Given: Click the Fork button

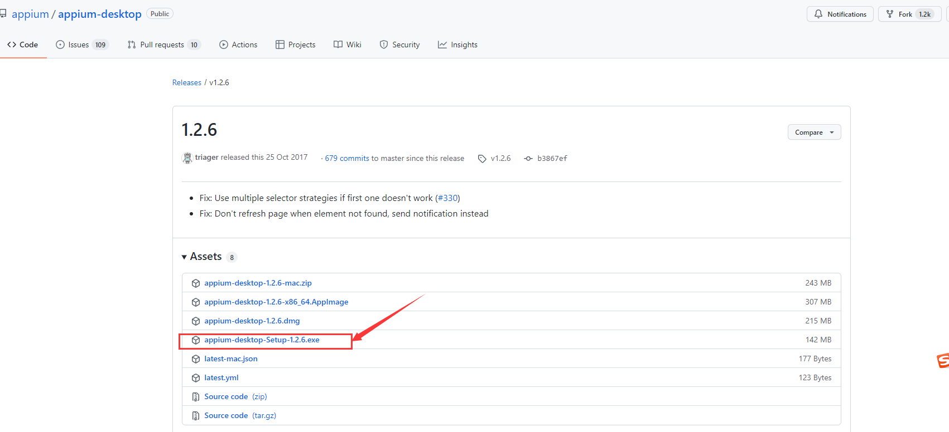Looking at the screenshot, I should [x=909, y=14].
